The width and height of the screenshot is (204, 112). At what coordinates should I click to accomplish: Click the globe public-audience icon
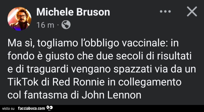coord(66,25)
